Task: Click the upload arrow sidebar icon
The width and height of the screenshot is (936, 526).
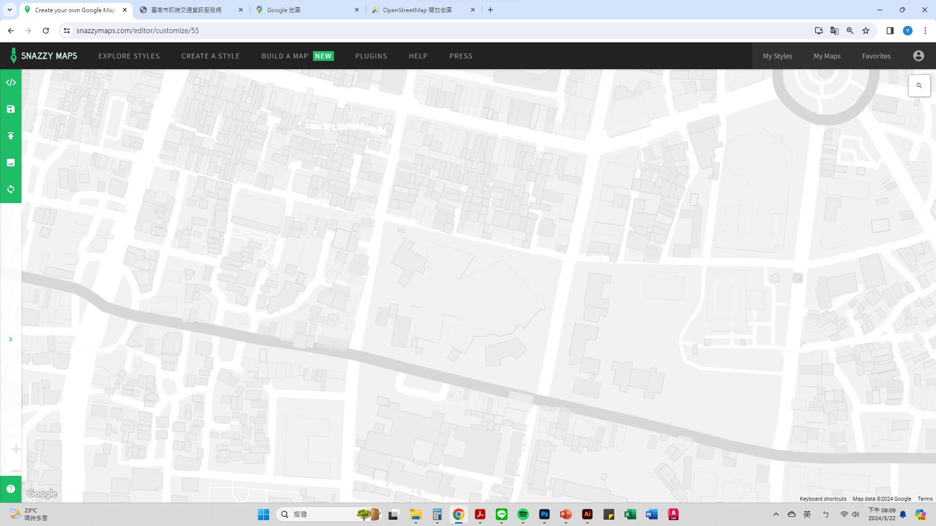Action: (x=11, y=136)
